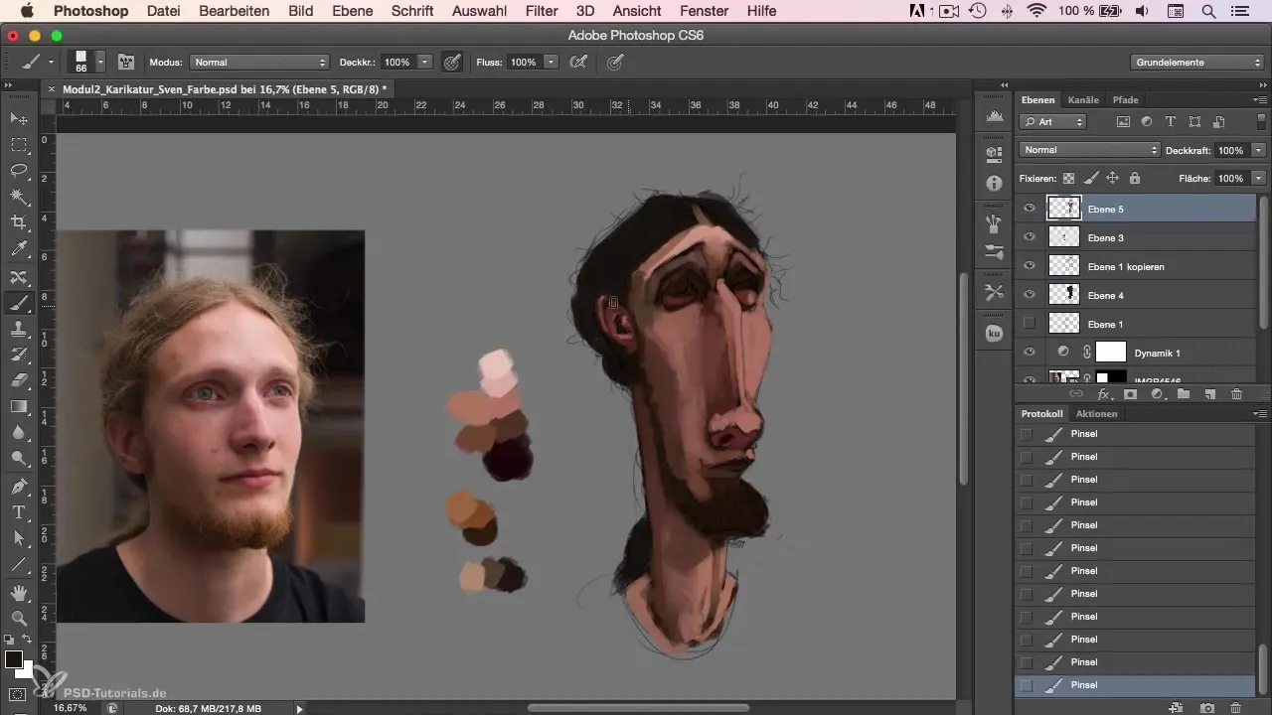The width and height of the screenshot is (1272, 715).
Task: Toggle the Brush panel icon in the options bar
Action: tap(126, 62)
